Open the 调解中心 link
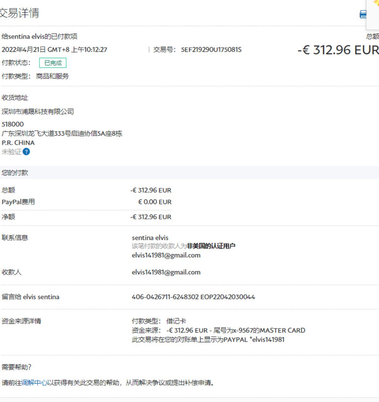 tap(34, 383)
